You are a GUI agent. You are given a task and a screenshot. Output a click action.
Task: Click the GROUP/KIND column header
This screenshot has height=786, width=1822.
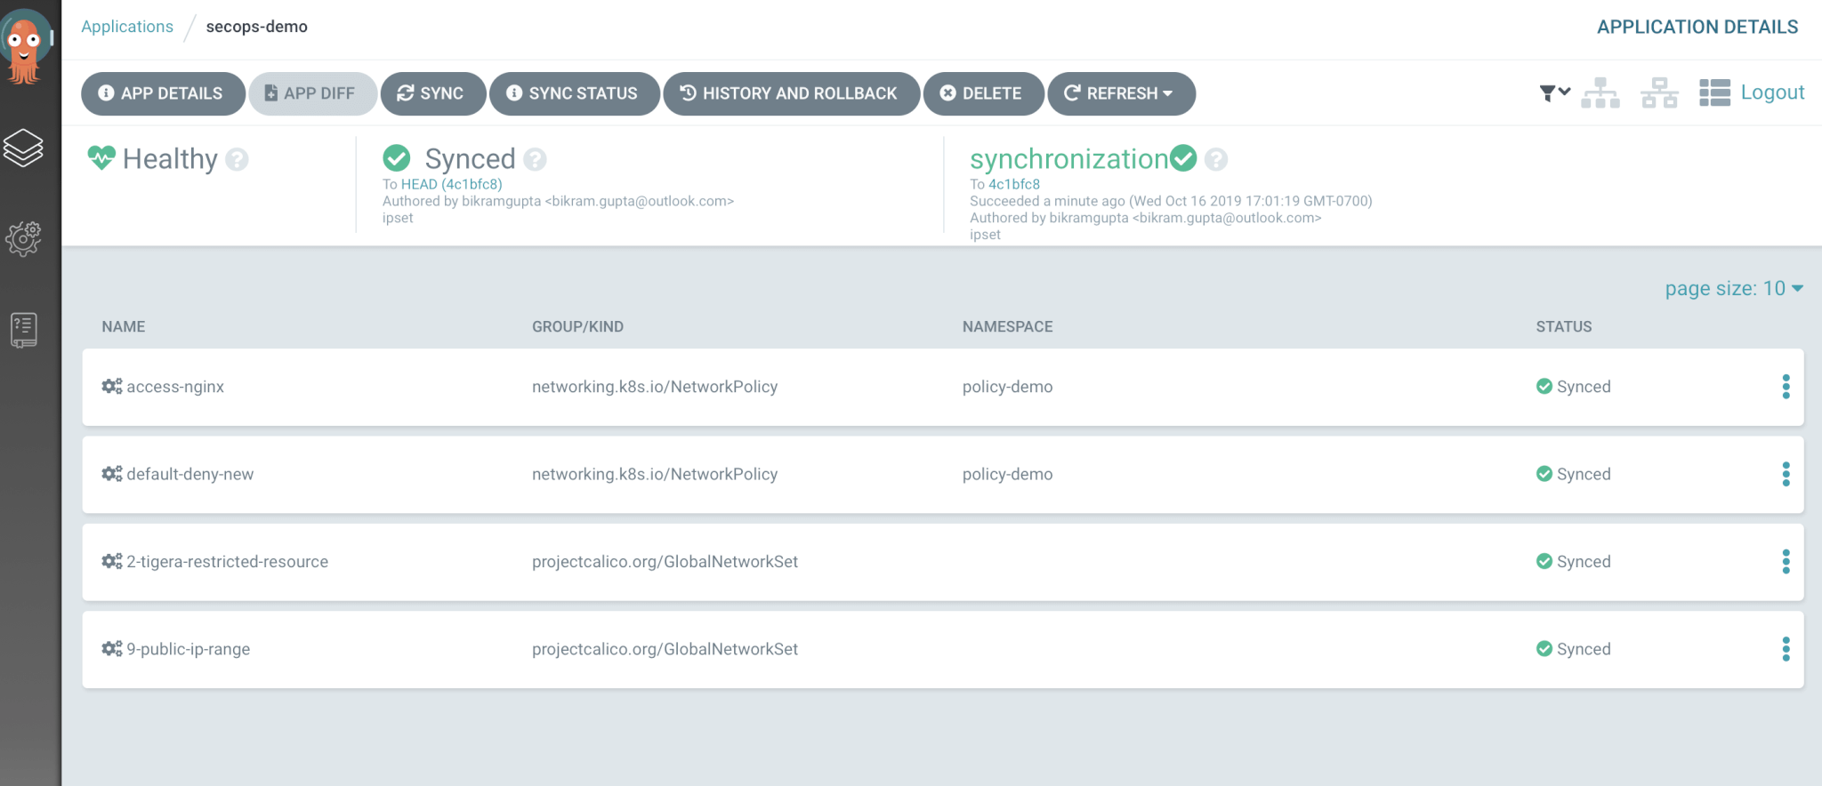click(x=577, y=326)
